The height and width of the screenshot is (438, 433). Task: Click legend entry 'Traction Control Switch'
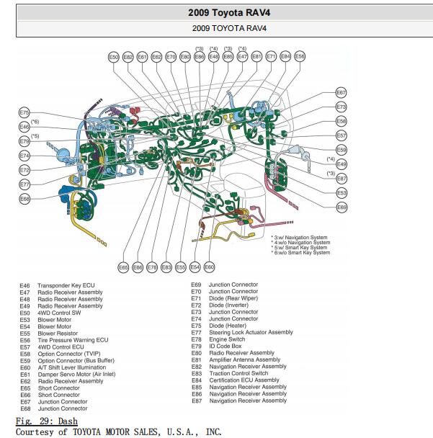coord(238,373)
